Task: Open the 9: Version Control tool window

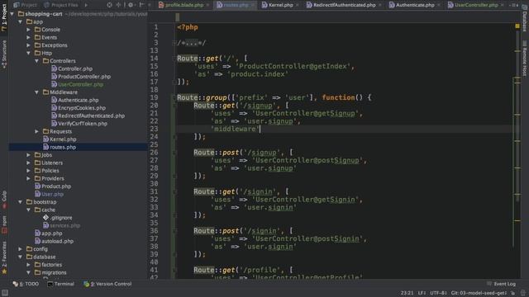Action: [x=107, y=284]
